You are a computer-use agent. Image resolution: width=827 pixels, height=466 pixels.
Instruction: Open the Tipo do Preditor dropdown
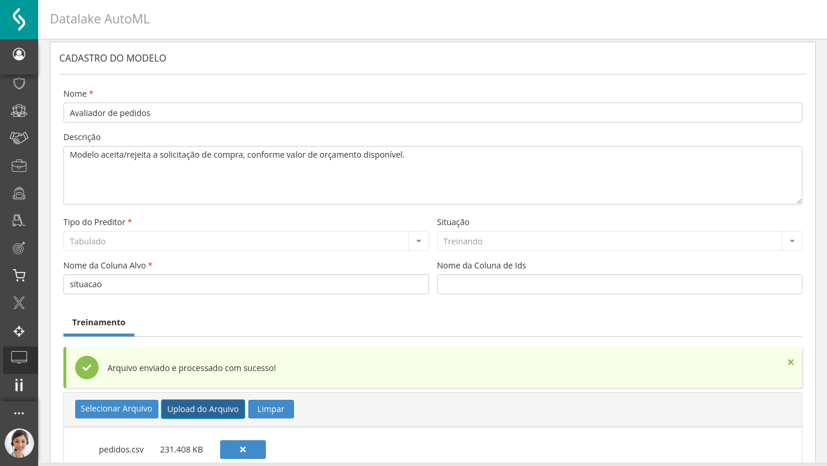246,241
